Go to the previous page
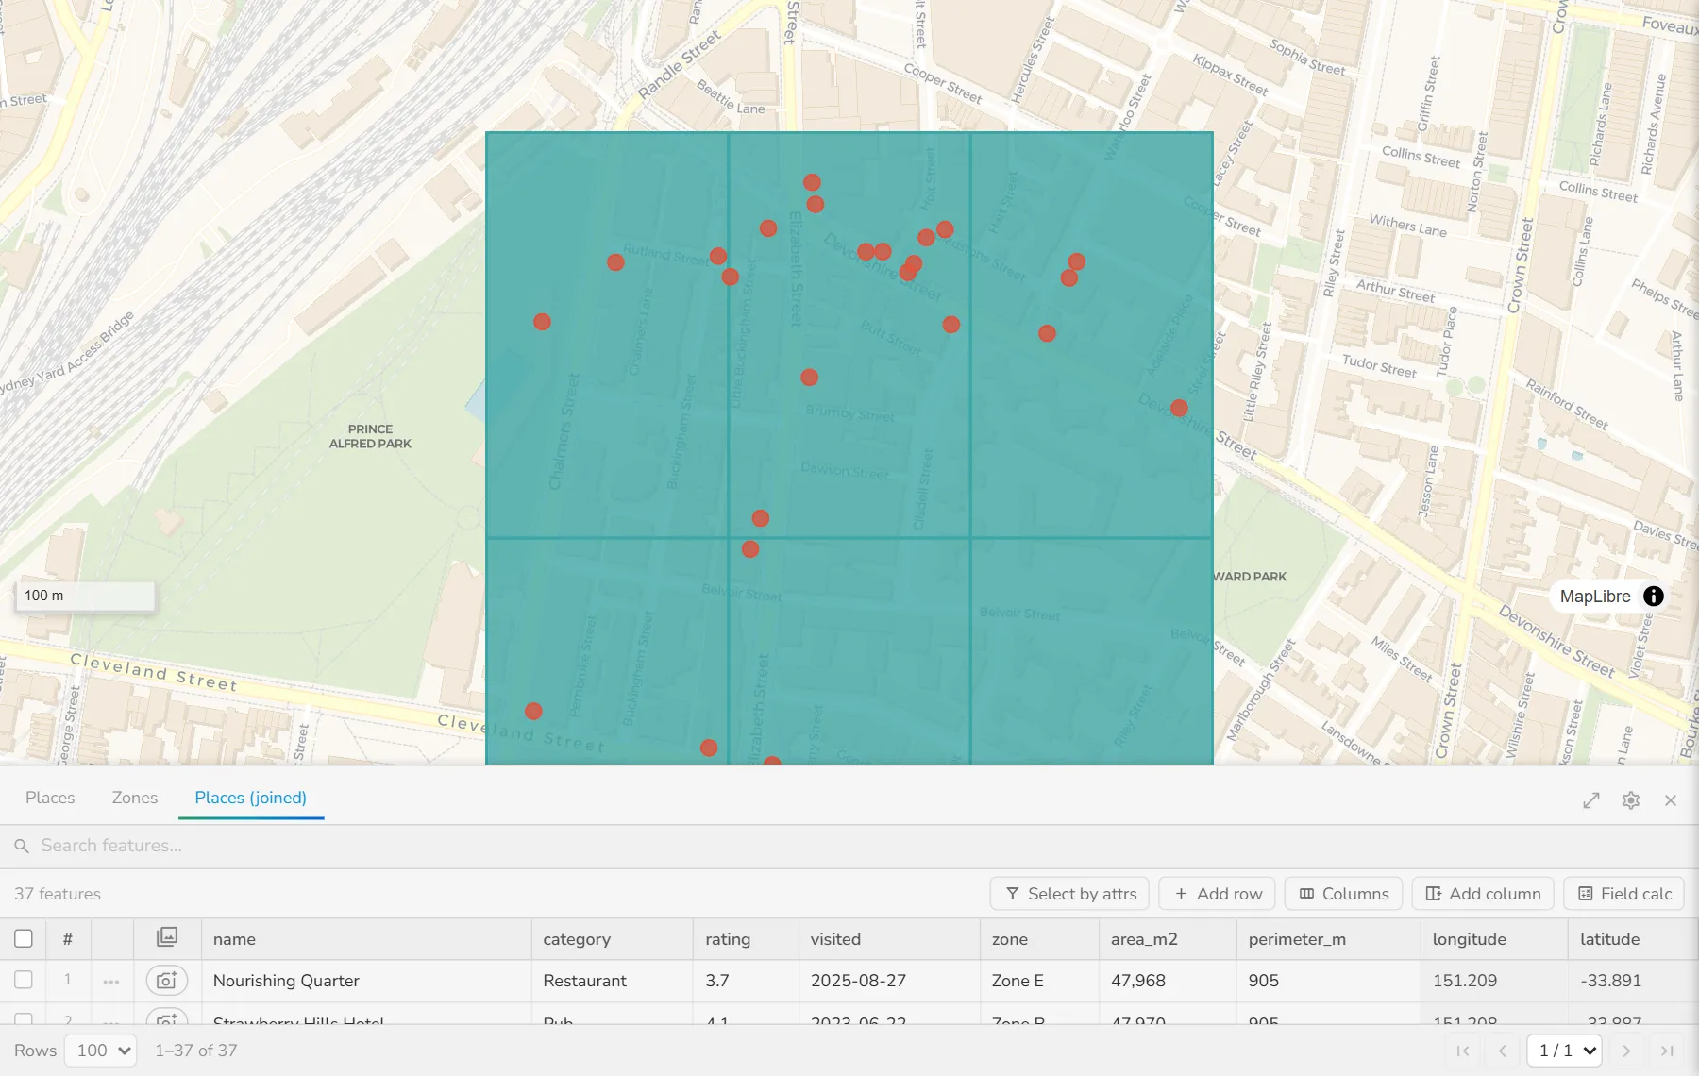Image resolution: width=1699 pixels, height=1076 pixels. 1503,1051
